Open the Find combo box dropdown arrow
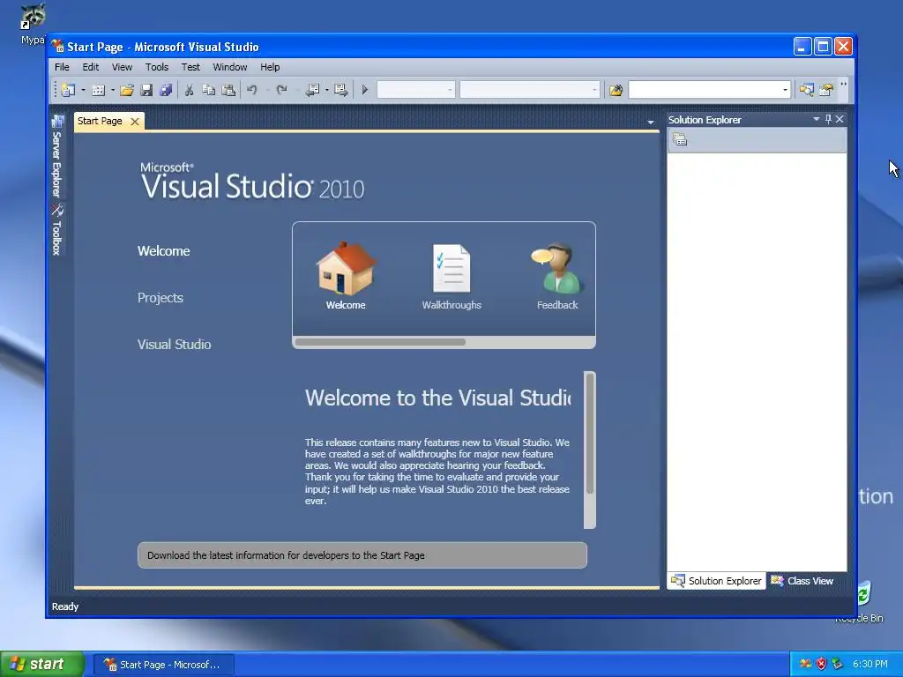The width and height of the screenshot is (903, 677). 785,90
